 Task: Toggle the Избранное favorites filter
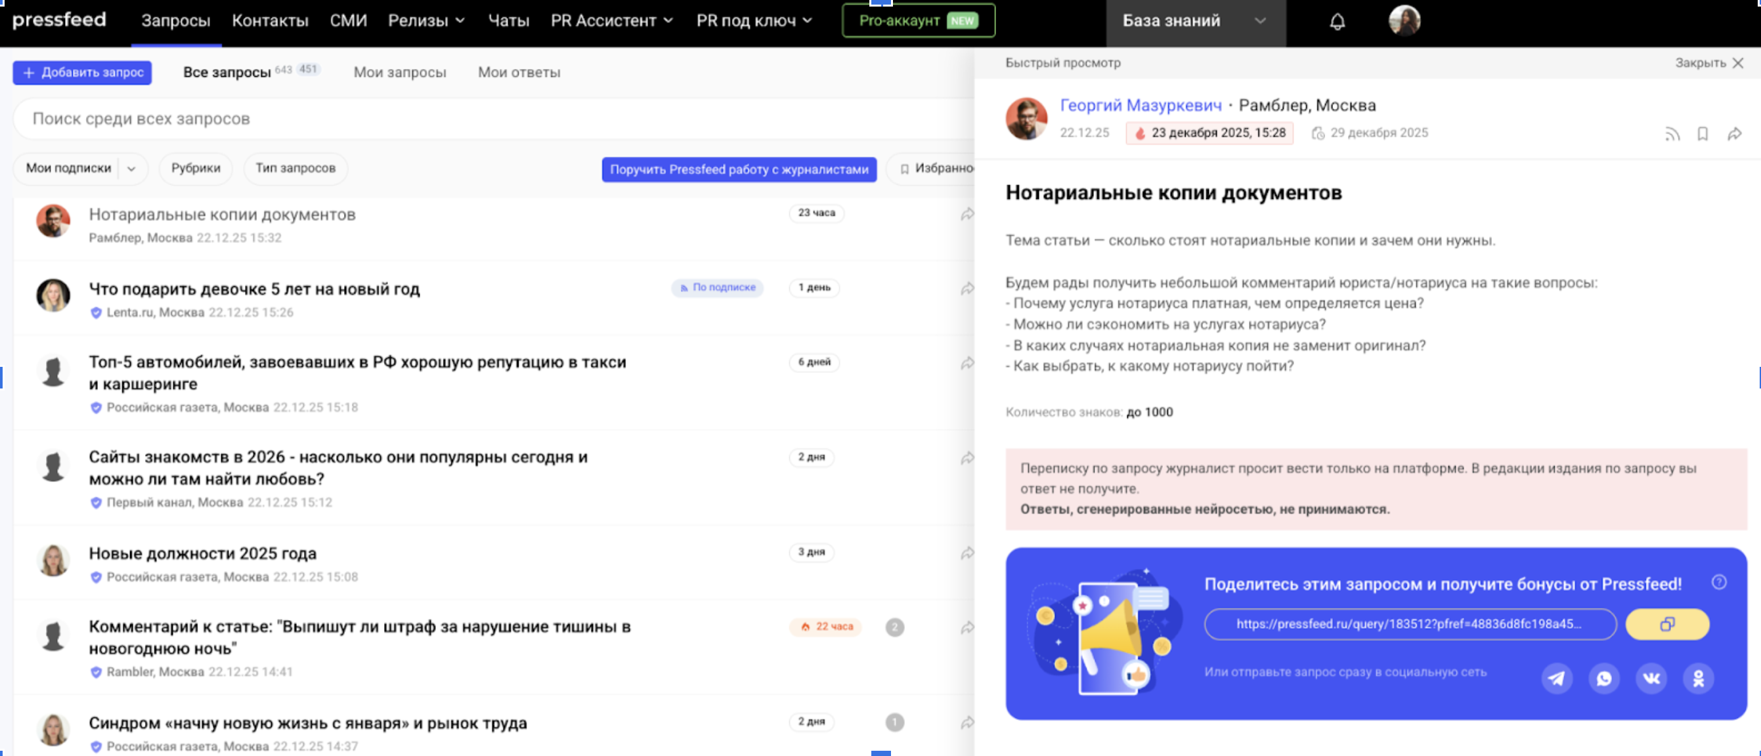pyautogui.click(x=936, y=168)
